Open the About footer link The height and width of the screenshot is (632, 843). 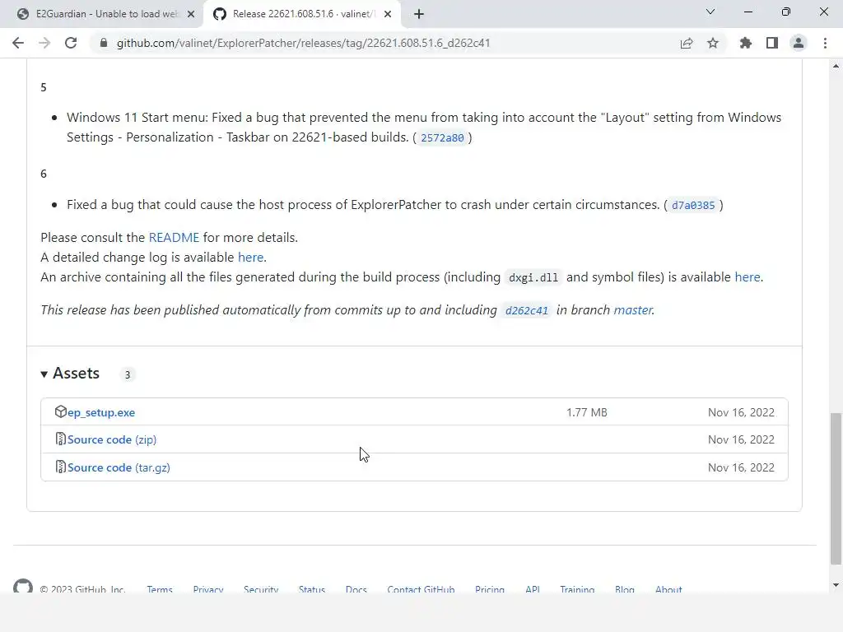[x=668, y=589]
